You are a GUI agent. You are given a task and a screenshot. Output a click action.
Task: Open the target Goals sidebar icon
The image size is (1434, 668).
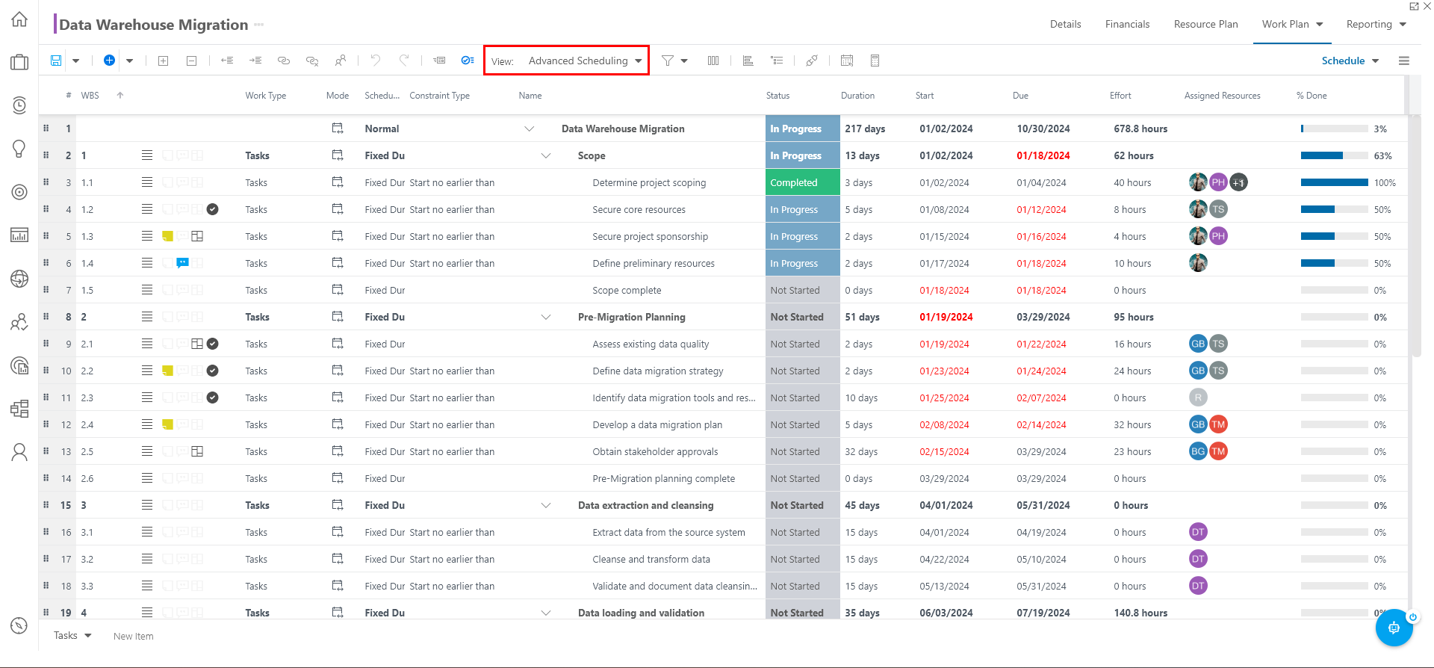point(19,192)
